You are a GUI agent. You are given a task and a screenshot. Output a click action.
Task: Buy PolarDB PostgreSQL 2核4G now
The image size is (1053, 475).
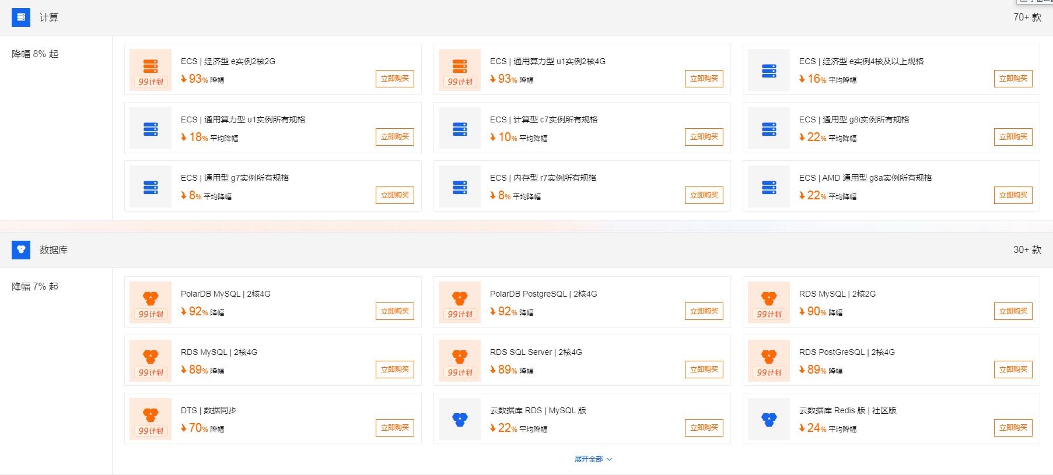point(704,311)
